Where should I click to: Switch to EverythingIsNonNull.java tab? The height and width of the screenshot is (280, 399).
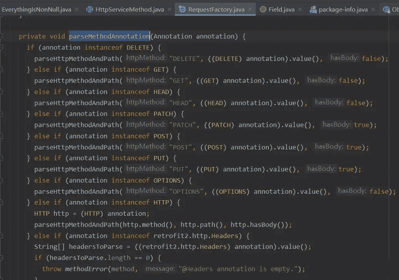[x=37, y=10]
